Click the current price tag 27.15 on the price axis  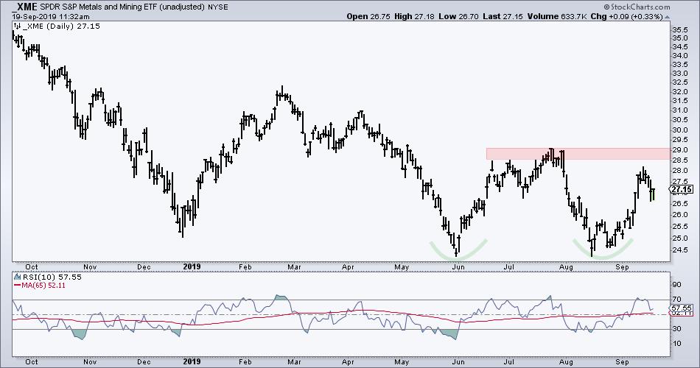coord(682,190)
